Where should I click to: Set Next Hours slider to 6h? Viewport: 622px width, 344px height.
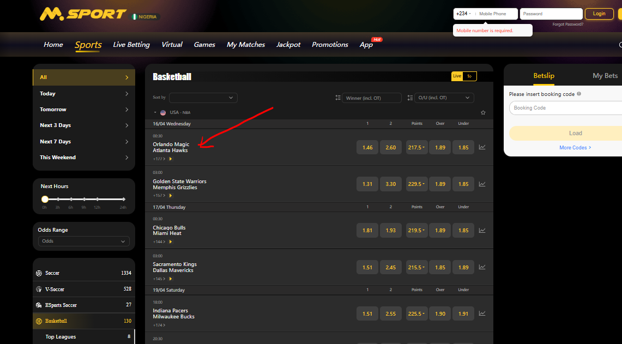click(x=71, y=200)
